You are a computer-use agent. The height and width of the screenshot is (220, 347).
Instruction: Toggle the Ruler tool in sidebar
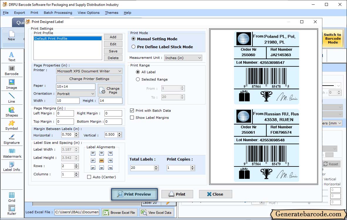tap(11, 210)
